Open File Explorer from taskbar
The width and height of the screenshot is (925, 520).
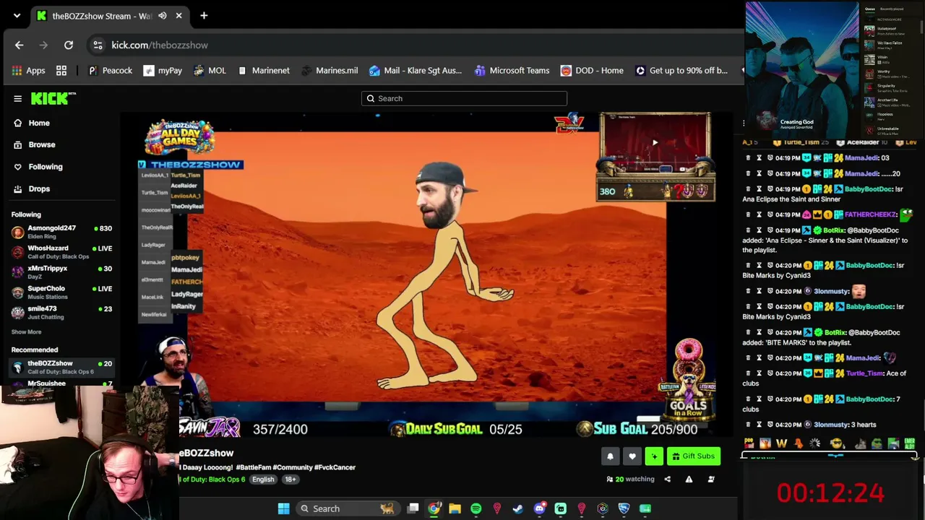tap(455, 508)
